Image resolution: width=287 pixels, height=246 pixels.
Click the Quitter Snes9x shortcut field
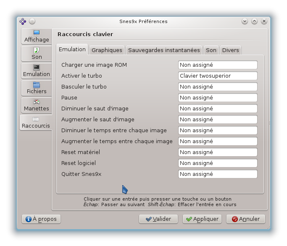(x=218, y=174)
